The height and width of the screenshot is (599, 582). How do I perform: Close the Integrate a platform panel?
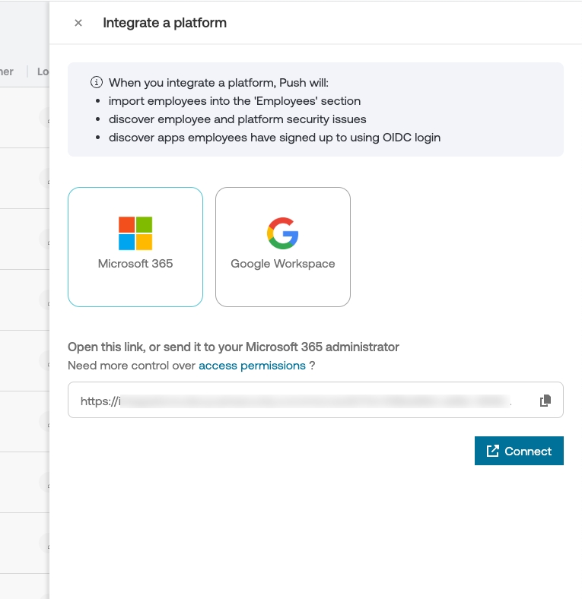coord(78,23)
